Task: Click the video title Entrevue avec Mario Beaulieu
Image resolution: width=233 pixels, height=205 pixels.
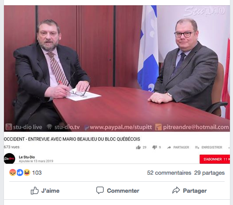Action: [x=72, y=139]
